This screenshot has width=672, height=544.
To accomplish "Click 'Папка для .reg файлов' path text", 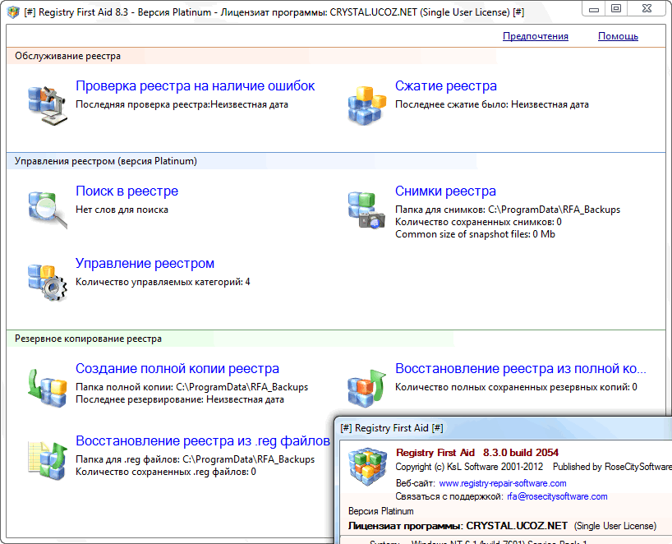I will click(x=195, y=459).
